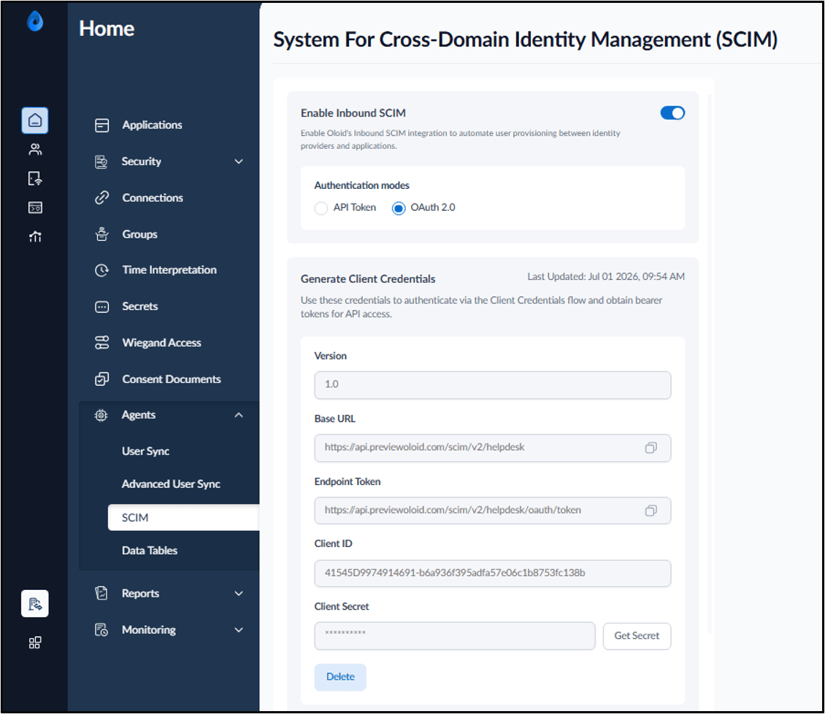Click the Delete button
825x714 pixels.
[x=340, y=678]
